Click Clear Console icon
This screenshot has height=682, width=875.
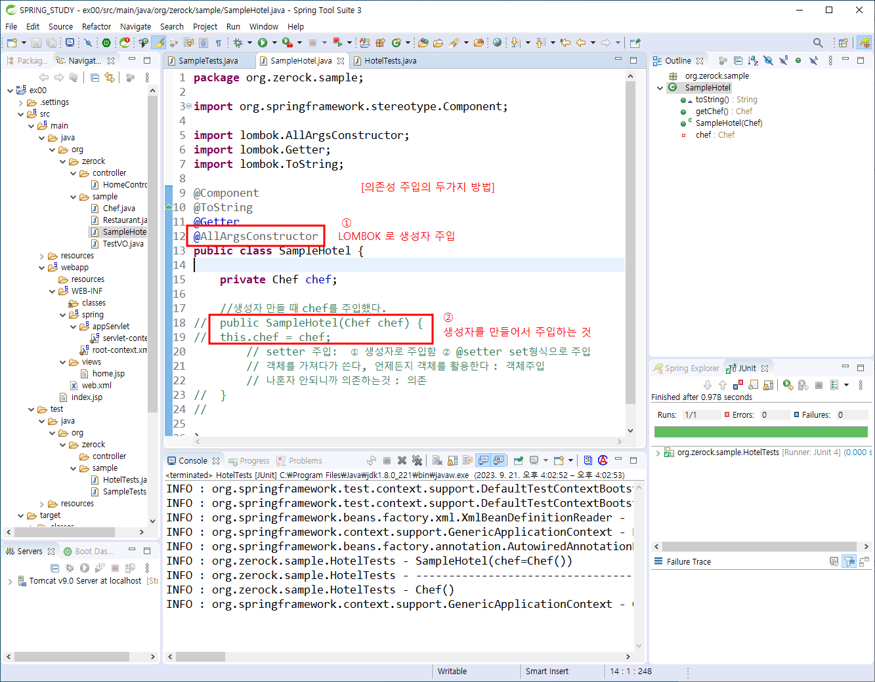pos(437,460)
